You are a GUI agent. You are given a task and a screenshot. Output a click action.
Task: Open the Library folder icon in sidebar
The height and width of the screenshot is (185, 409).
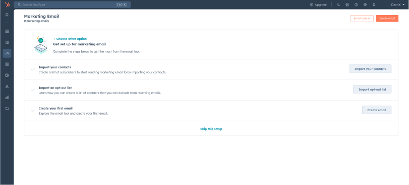coord(7,108)
